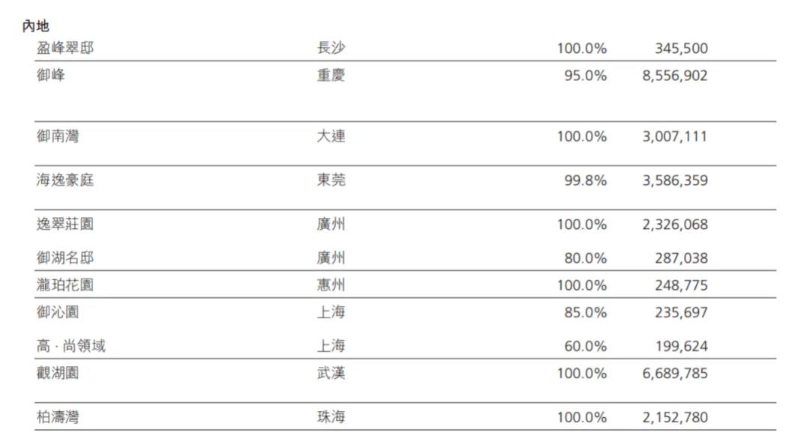Click the 海逸豪庭 project name
The width and height of the screenshot is (810, 438).
pyautogui.click(x=65, y=180)
